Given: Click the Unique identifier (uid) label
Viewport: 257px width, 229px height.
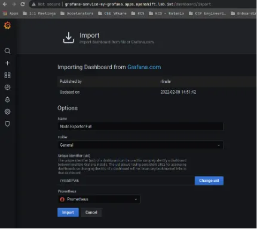Looking at the screenshot, I should pos(74,156).
